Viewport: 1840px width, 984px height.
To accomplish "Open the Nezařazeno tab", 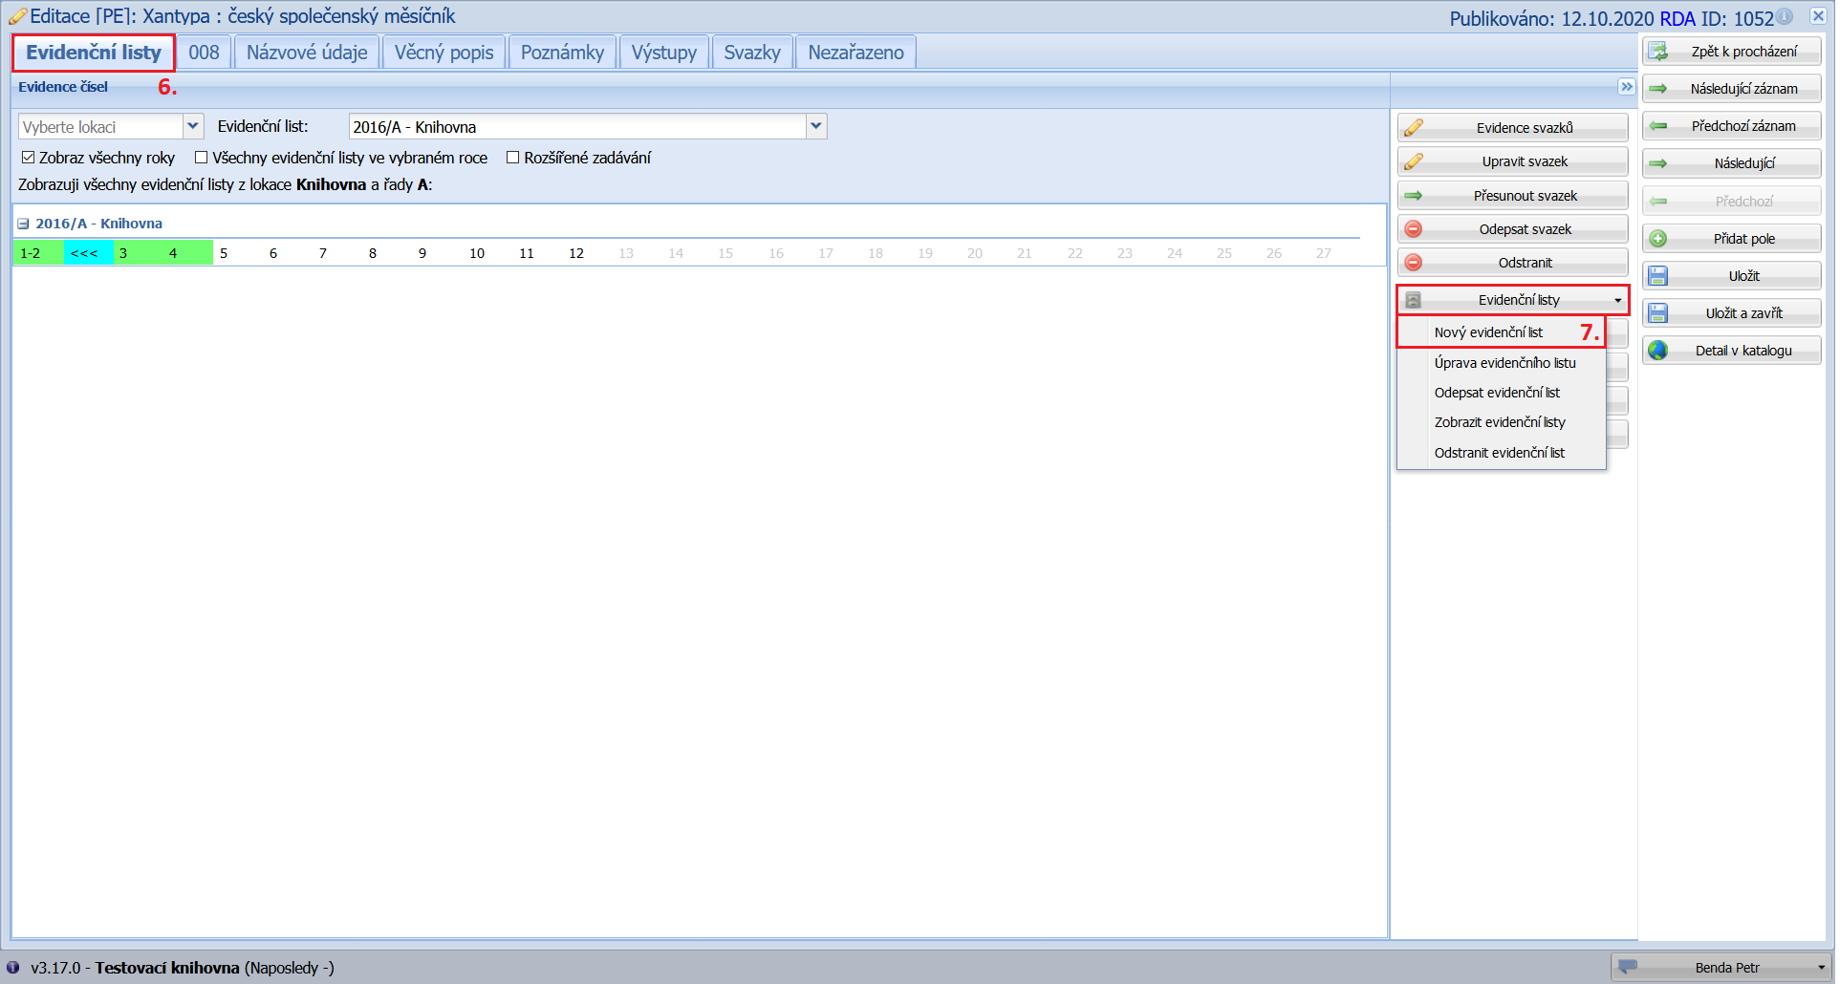I will coord(855,53).
